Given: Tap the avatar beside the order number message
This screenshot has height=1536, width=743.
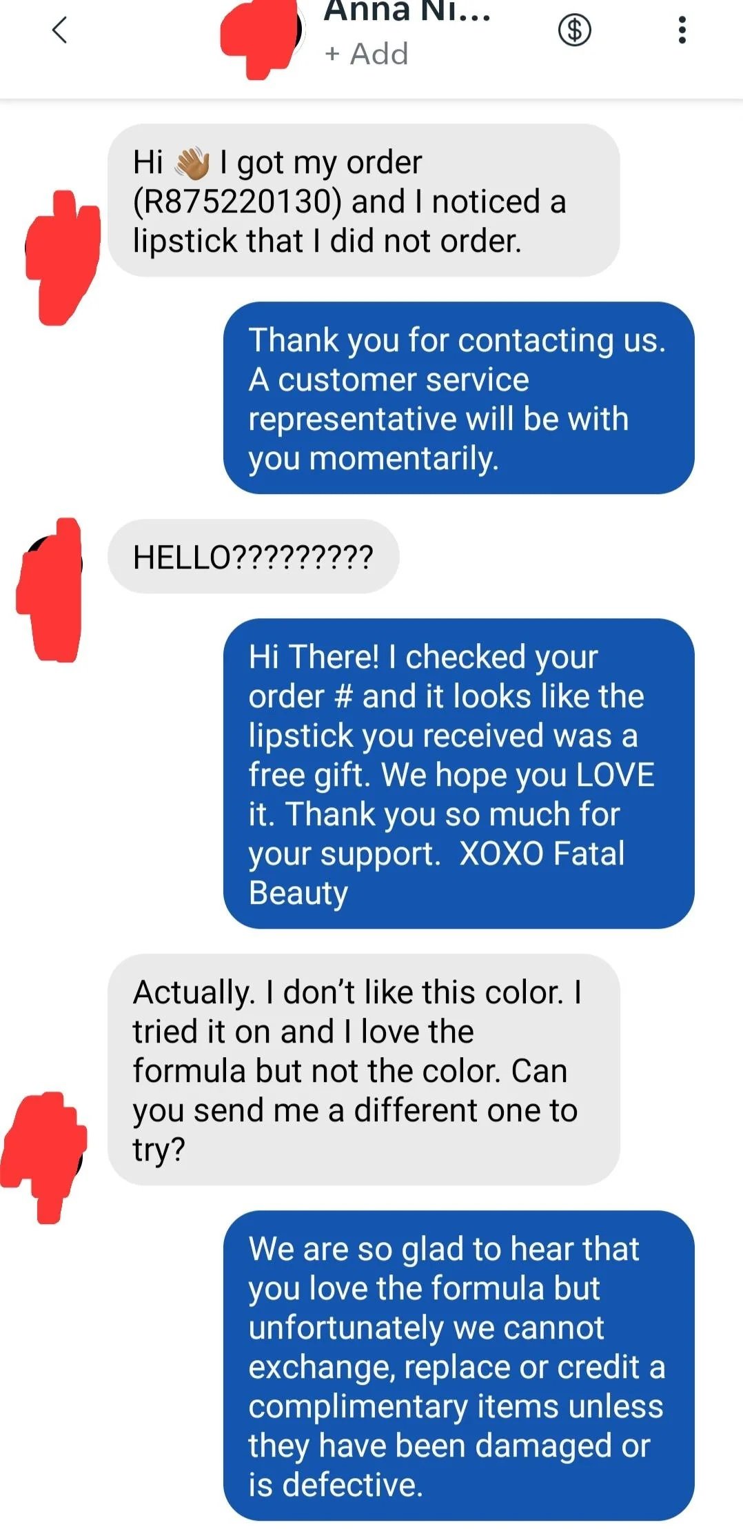Looking at the screenshot, I should pos(62,257).
